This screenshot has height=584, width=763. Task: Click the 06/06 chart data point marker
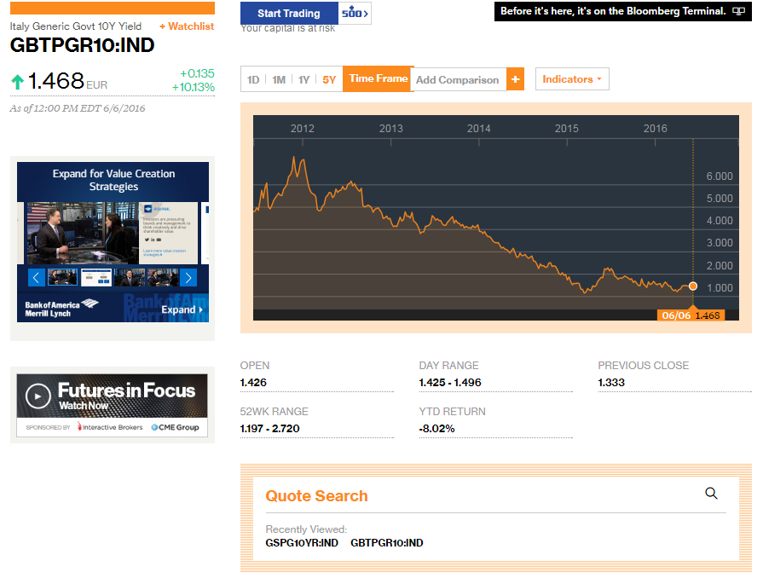(693, 286)
